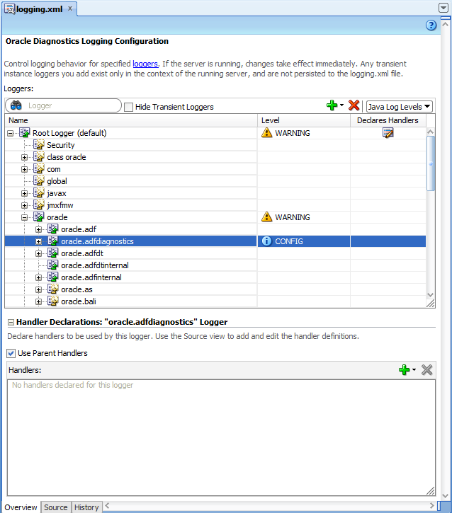Click the horizontal scroll left arrow
This screenshot has width=452, height=513.
[x=107, y=506]
